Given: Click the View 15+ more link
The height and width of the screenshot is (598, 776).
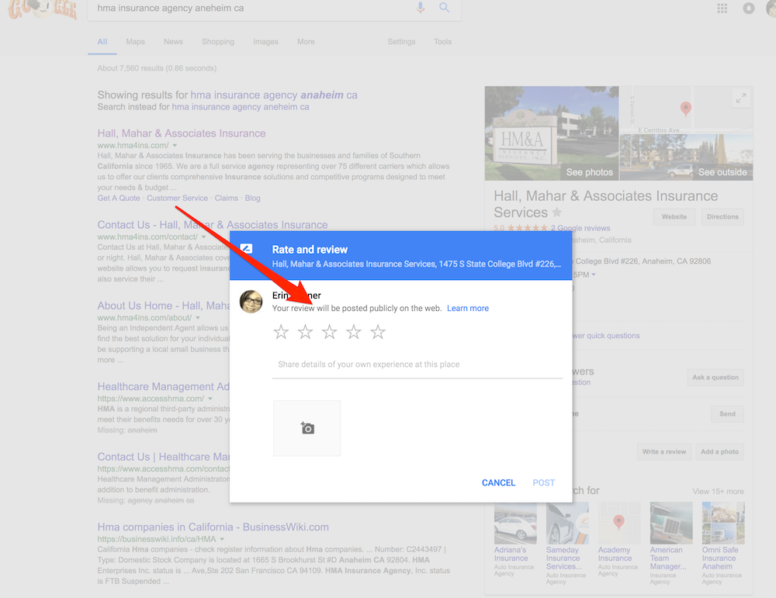Looking at the screenshot, I should pyautogui.click(x=718, y=492).
